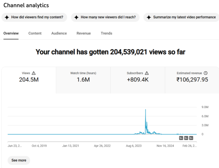This screenshot has height=168, width=219.
Task: Show the Subscribers +809.4K metric card
Action: [x=138, y=80]
